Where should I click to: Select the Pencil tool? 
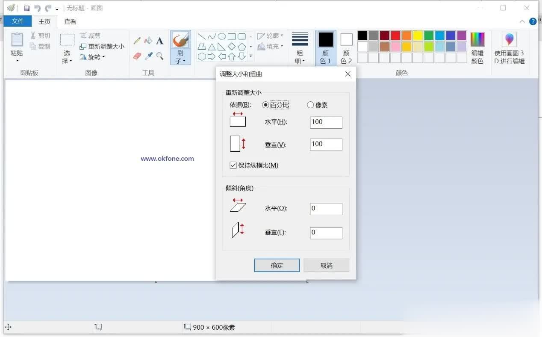point(137,41)
